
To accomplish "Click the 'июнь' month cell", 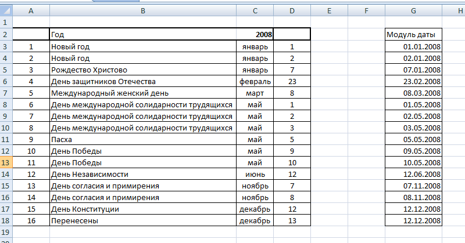I will (255, 174).
